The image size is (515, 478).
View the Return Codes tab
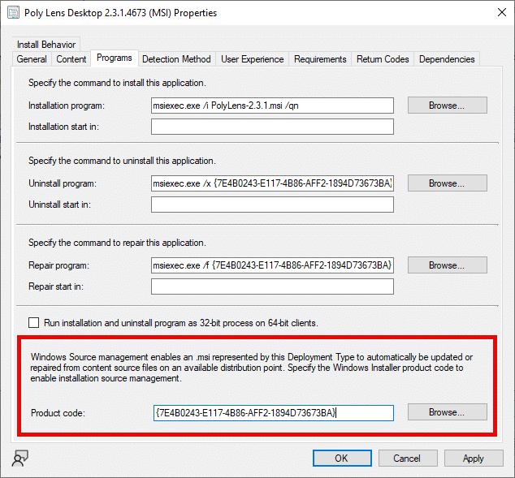click(383, 59)
